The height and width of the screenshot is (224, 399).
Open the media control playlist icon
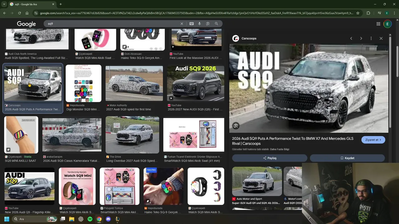coord(379,13)
